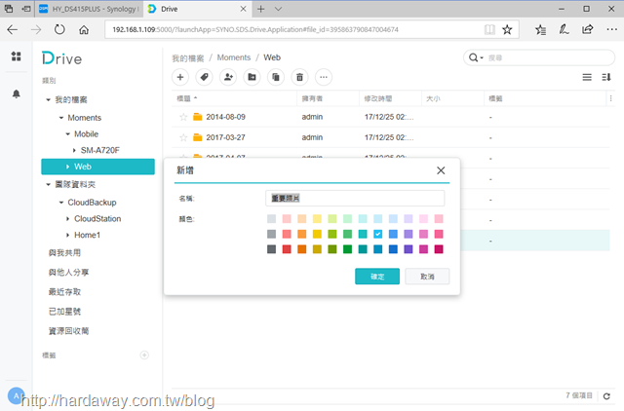624x411 pixels.
Task: Close the new label dialog
Action: (441, 170)
